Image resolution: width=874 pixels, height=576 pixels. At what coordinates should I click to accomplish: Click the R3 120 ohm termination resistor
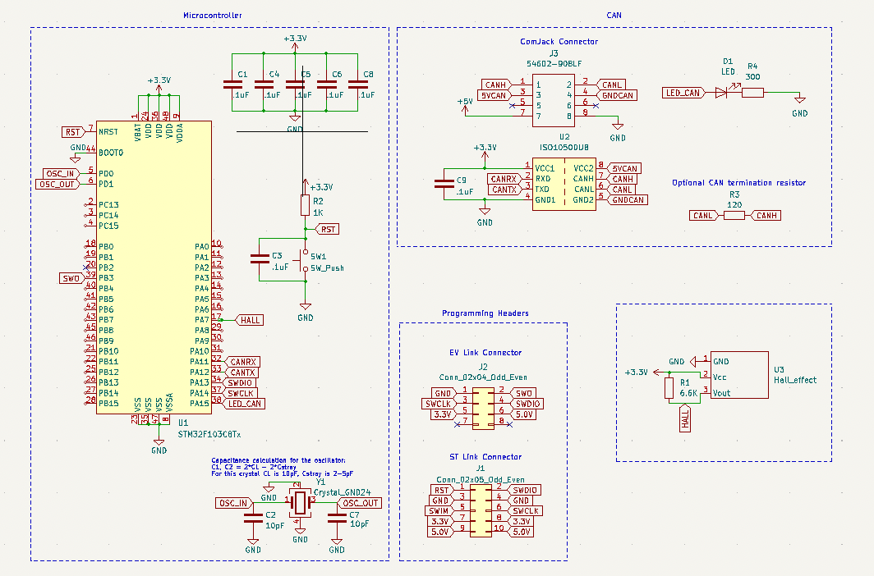[734, 215]
